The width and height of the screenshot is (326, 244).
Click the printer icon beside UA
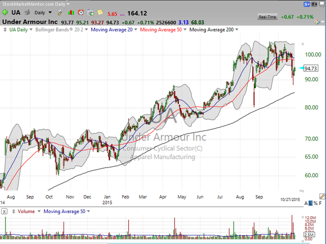[27, 12]
